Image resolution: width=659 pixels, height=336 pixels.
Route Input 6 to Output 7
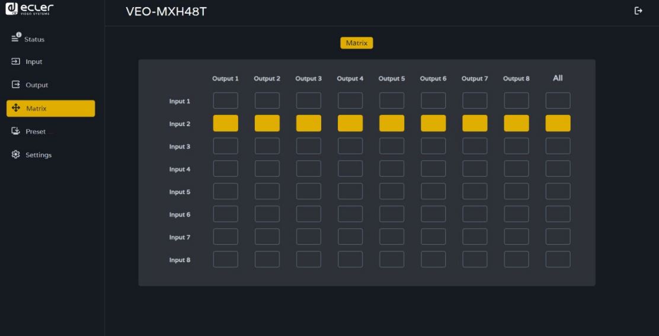coord(475,214)
